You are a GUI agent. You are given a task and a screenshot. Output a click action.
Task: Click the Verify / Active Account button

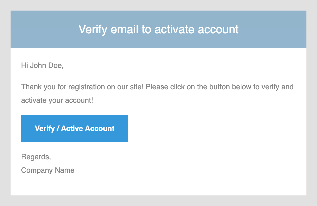[x=74, y=128]
